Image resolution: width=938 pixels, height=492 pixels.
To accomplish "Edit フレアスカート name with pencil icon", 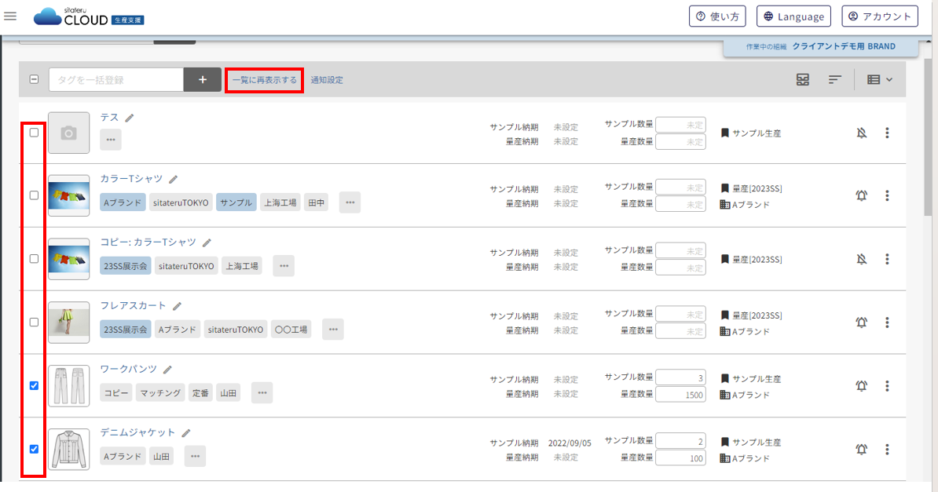I will [177, 306].
